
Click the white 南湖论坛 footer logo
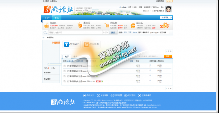(x=63, y=102)
